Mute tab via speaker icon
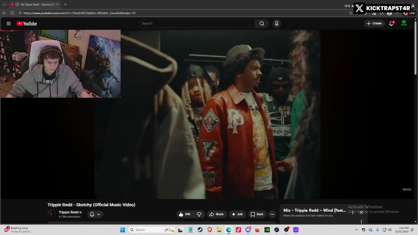Viewport: 418px width, 235px height. pyautogui.click(x=17, y=5)
